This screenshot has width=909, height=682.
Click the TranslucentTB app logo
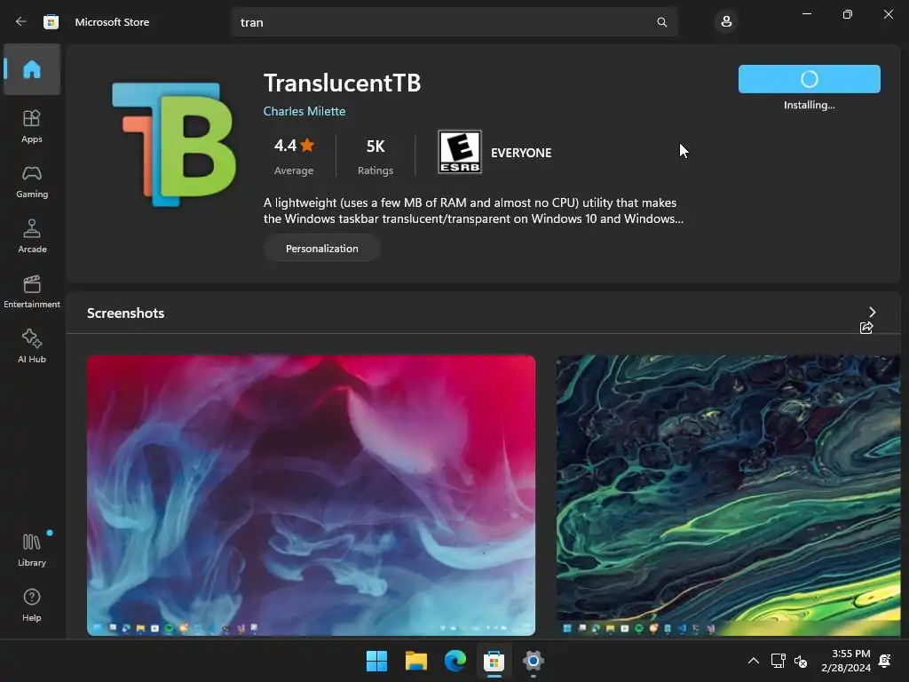pos(174,145)
